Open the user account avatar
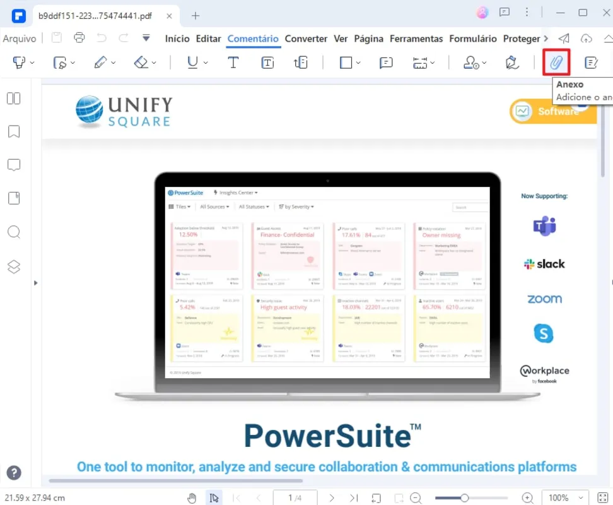Image resolution: width=613 pixels, height=505 pixels. [x=482, y=13]
